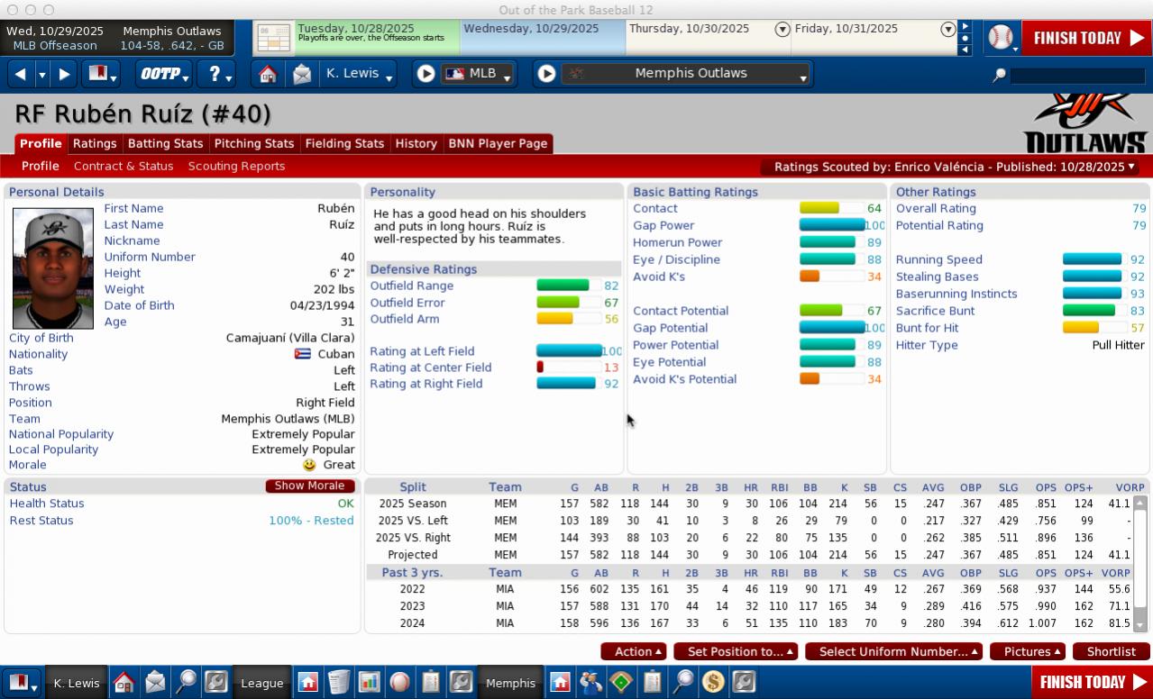Open the manager mail icon in bottom bar
This screenshot has width=1153, height=699.
[155, 683]
